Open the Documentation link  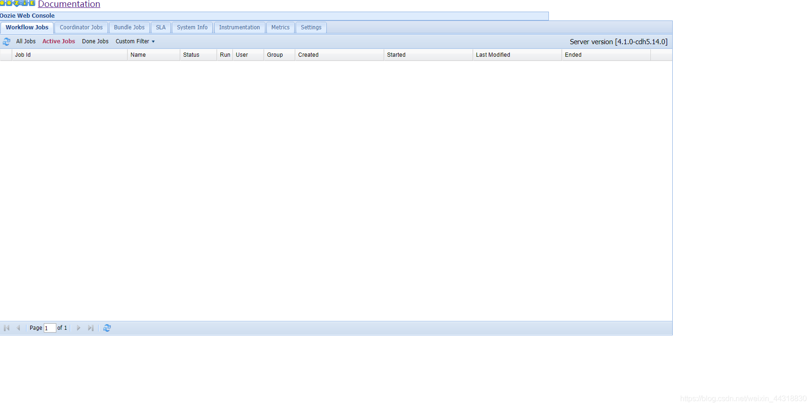pos(69,4)
